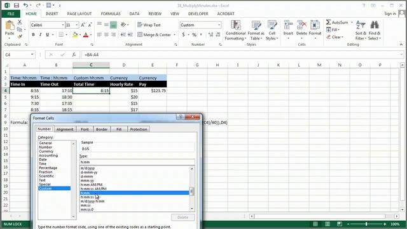Toggle Center alignment
The height and width of the screenshot is (229, 407).
point(106,34)
